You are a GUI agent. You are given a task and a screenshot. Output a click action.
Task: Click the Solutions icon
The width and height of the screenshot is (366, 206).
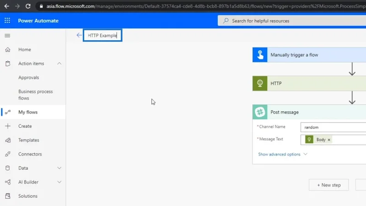click(x=8, y=196)
